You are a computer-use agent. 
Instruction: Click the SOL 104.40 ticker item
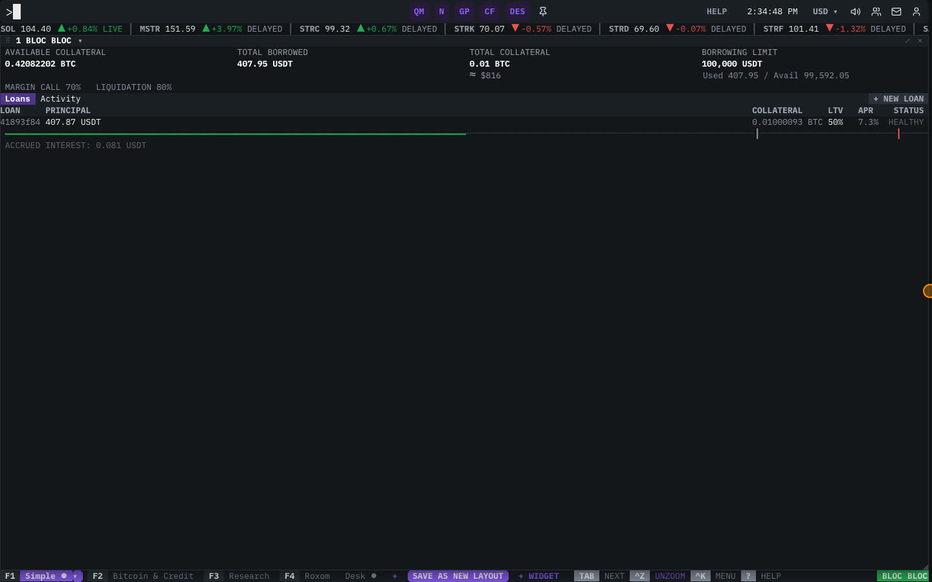pyautogui.click(x=61, y=29)
